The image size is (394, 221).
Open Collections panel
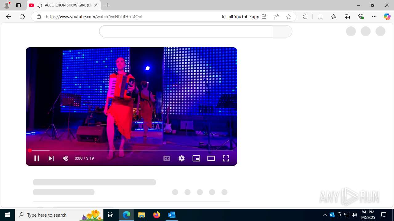click(x=347, y=17)
